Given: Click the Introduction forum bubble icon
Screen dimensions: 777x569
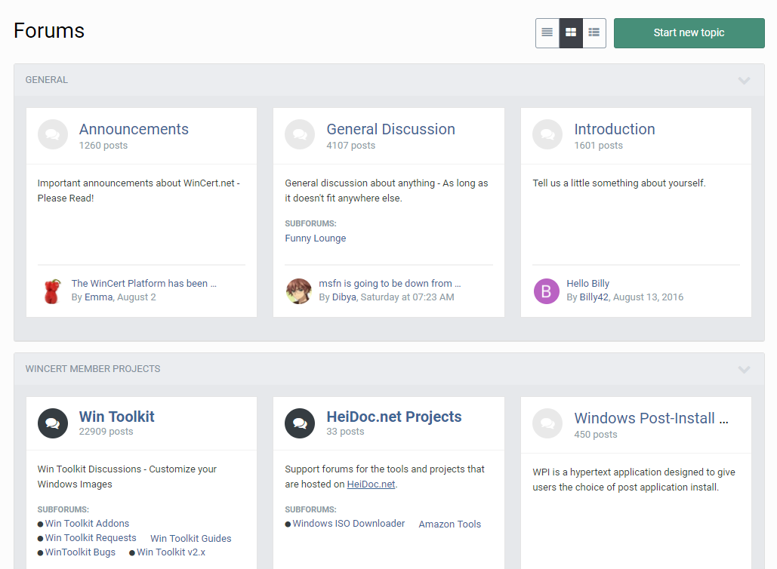Looking at the screenshot, I should [x=547, y=134].
